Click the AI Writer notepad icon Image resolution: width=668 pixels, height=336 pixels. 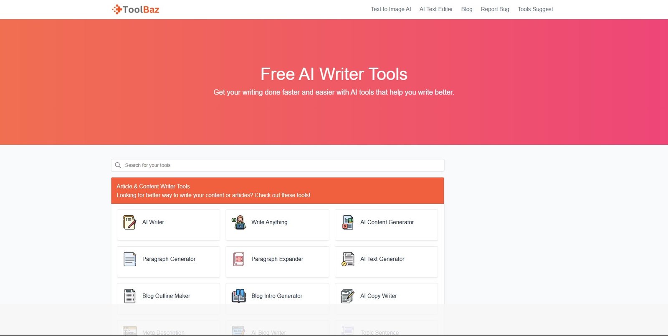click(x=129, y=222)
